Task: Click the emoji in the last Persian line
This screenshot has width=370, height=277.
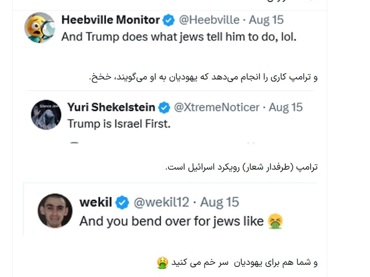Action: click(162, 263)
